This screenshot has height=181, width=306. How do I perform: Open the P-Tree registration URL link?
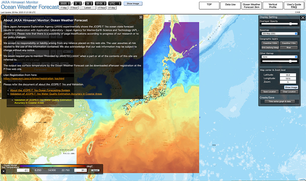[x=34, y=78]
